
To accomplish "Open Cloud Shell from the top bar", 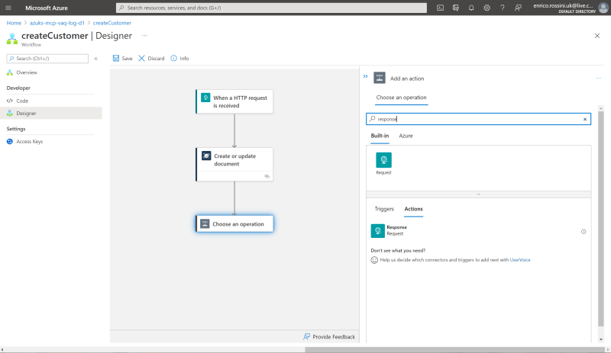I will pos(440,8).
